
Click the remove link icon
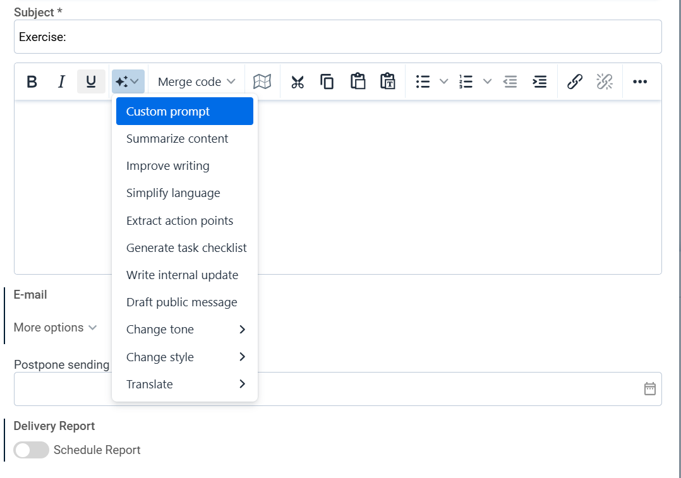tap(605, 81)
